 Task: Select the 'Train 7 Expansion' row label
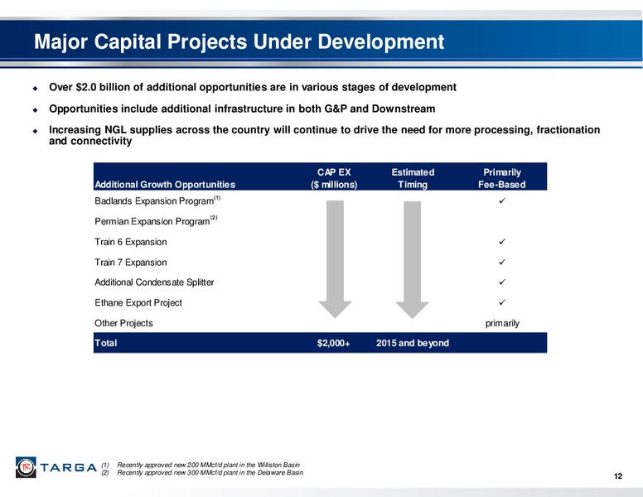click(x=131, y=262)
